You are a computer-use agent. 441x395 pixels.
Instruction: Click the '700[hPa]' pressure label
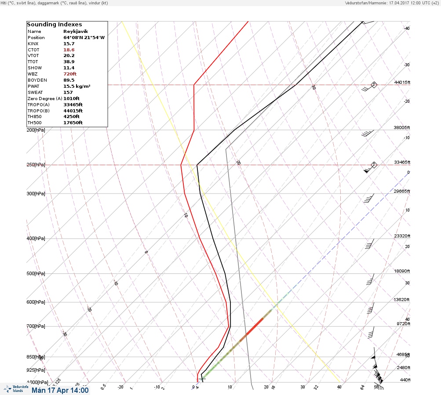(36, 326)
